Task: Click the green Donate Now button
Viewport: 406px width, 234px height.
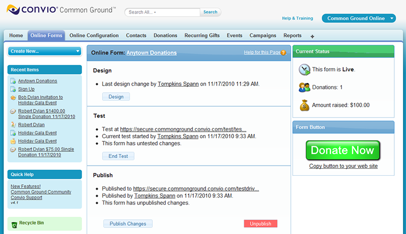Action: coord(343,150)
